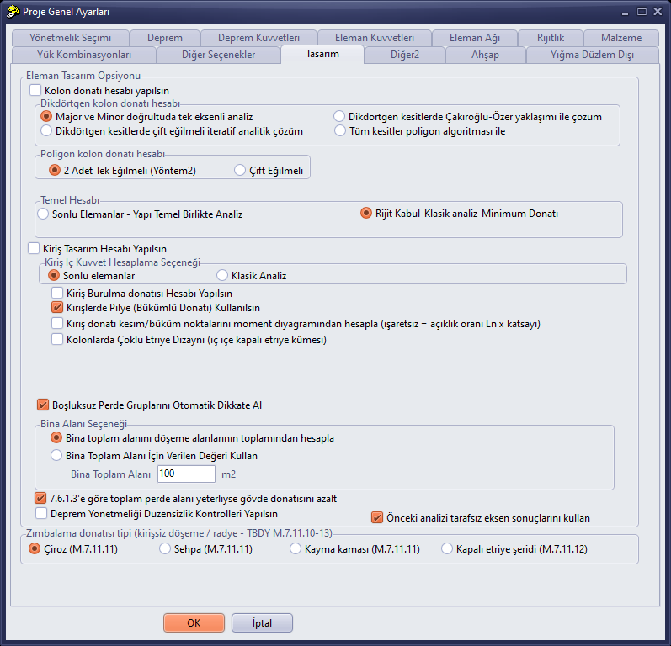Screen dimensions: 671x646
Task: Open the Diğer Seçenekler tab
Action: pyautogui.click(x=218, y=55)
